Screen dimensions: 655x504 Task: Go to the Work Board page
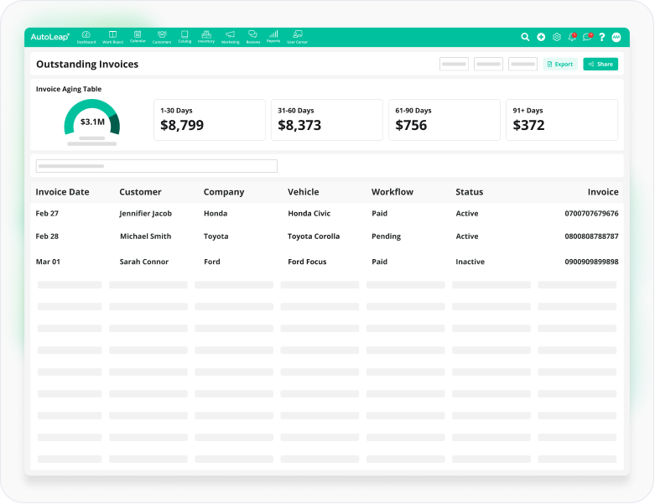(x=112, y=37)
